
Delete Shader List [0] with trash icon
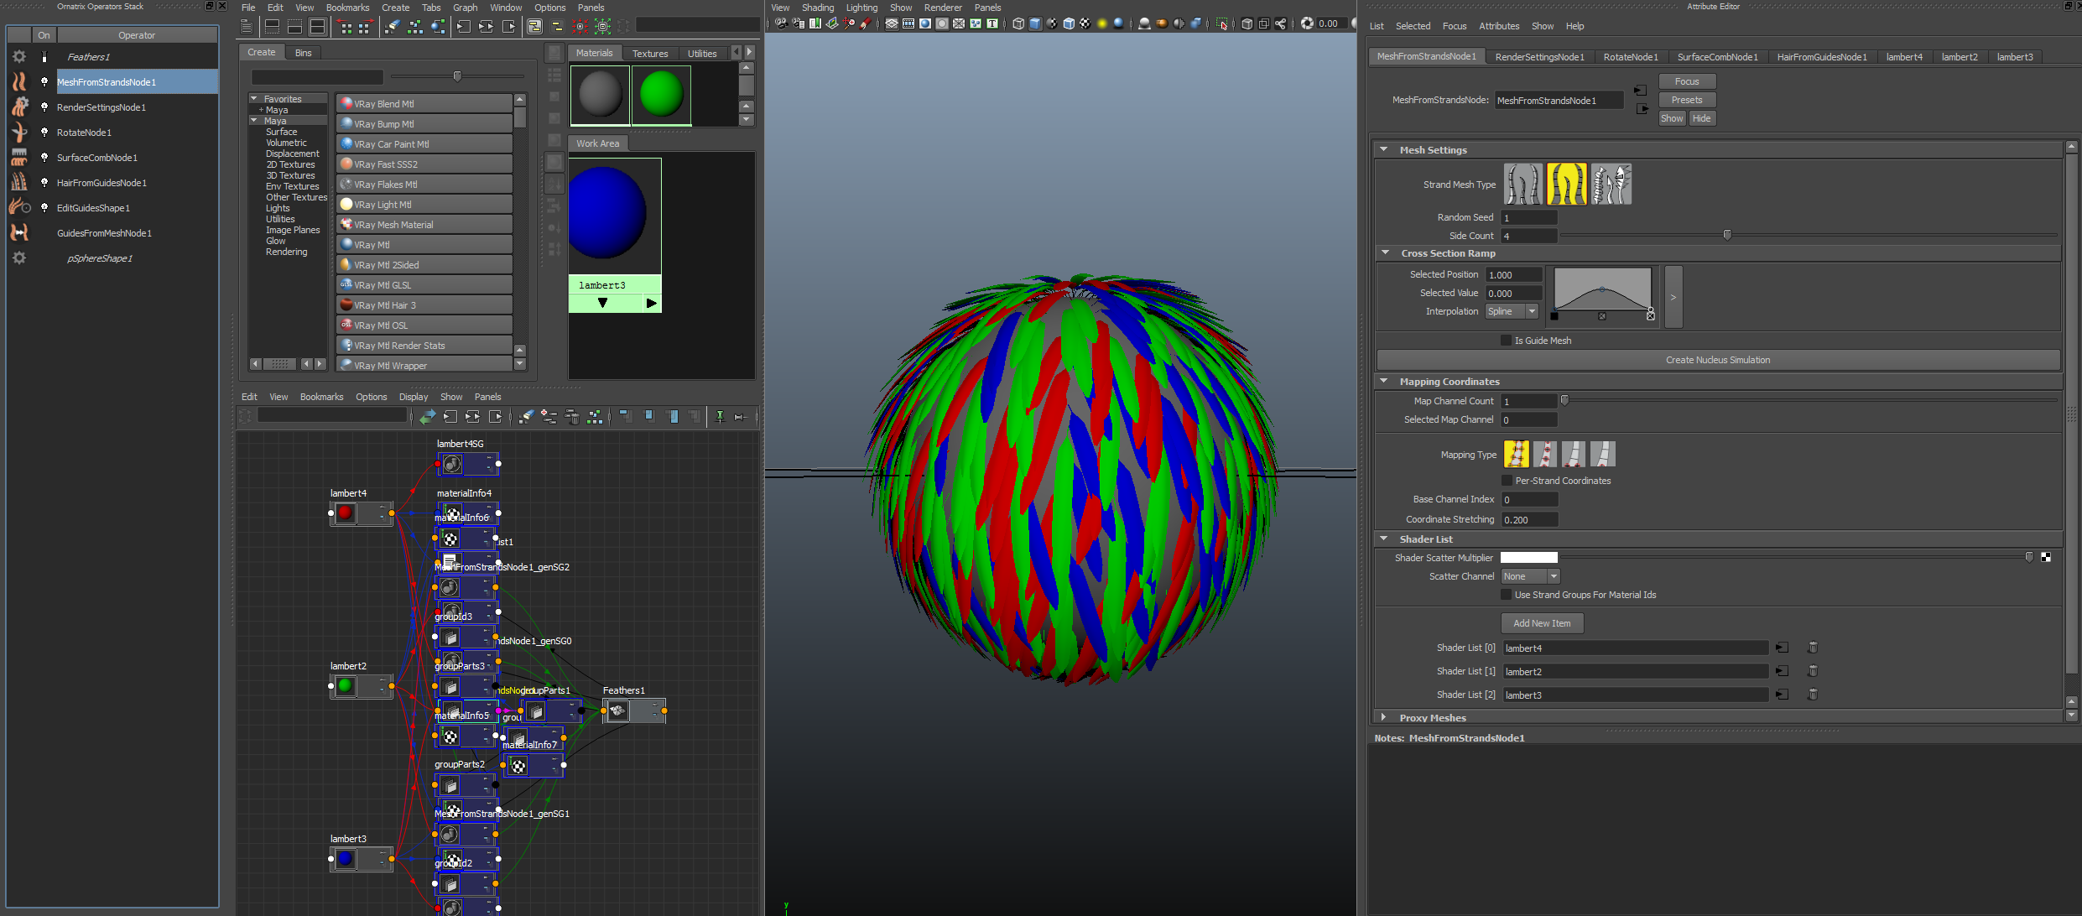[1812, 648]
